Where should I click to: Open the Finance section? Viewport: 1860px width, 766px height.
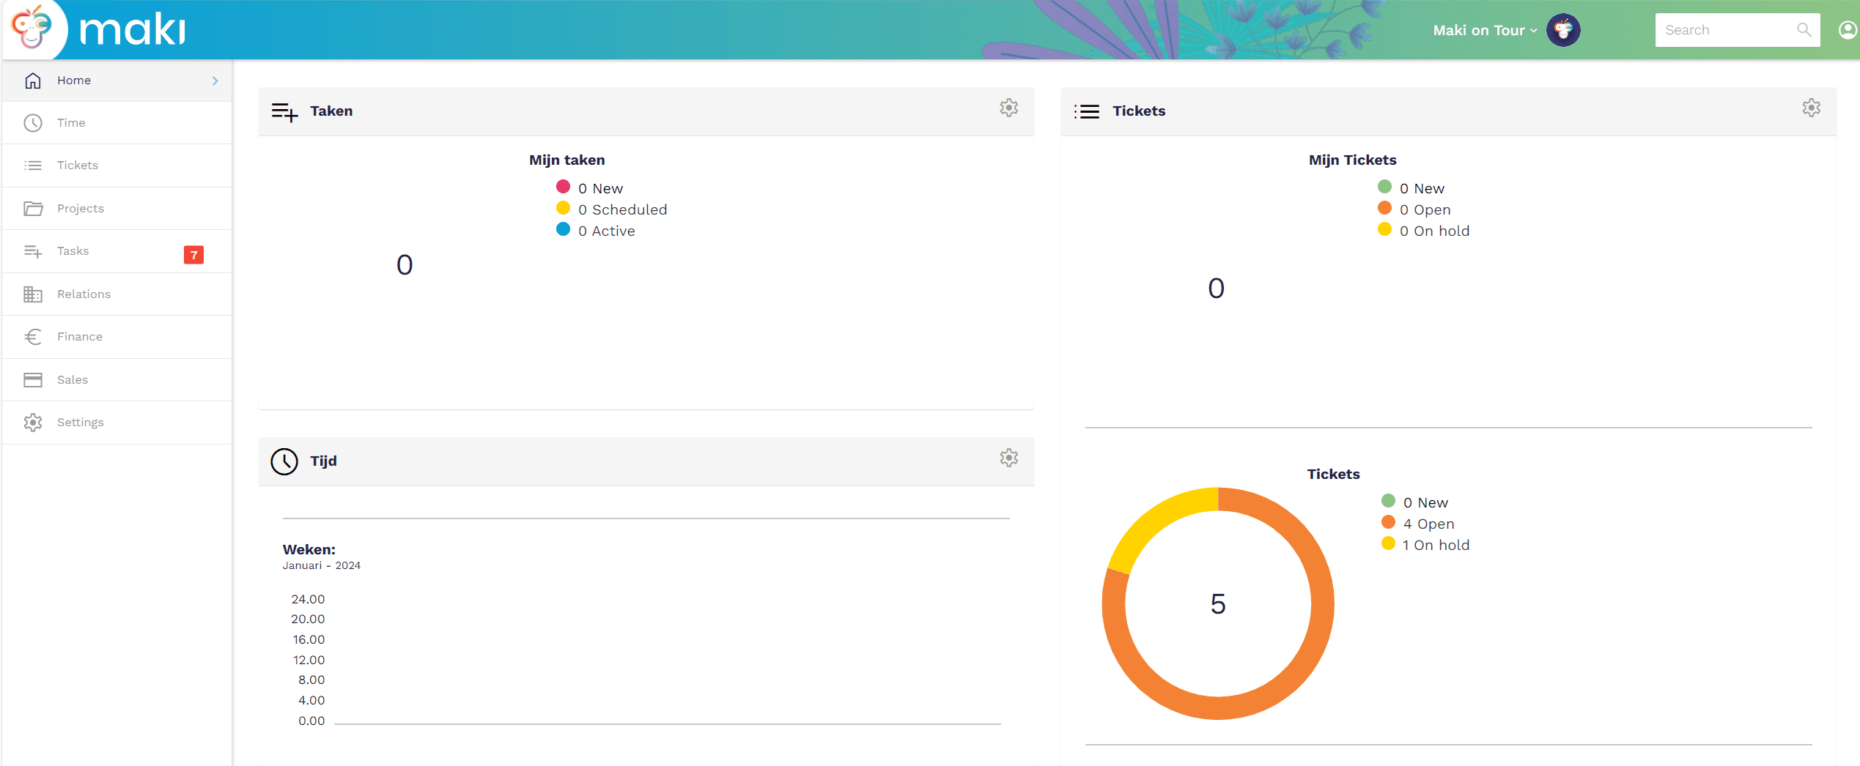coord(79,337)
